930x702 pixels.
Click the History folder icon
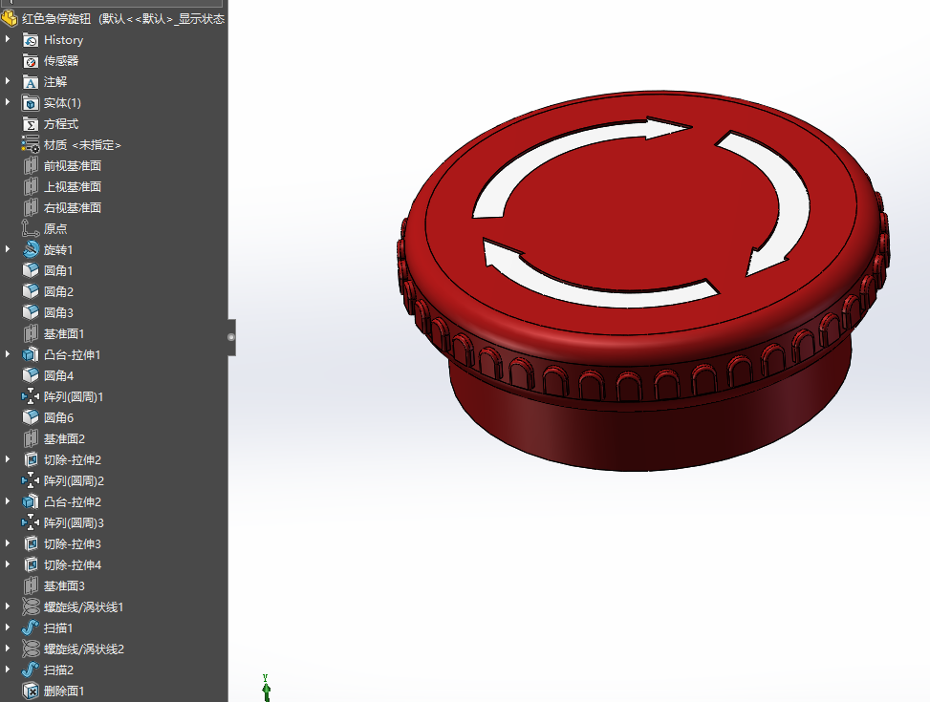click(x=31, y=40)
